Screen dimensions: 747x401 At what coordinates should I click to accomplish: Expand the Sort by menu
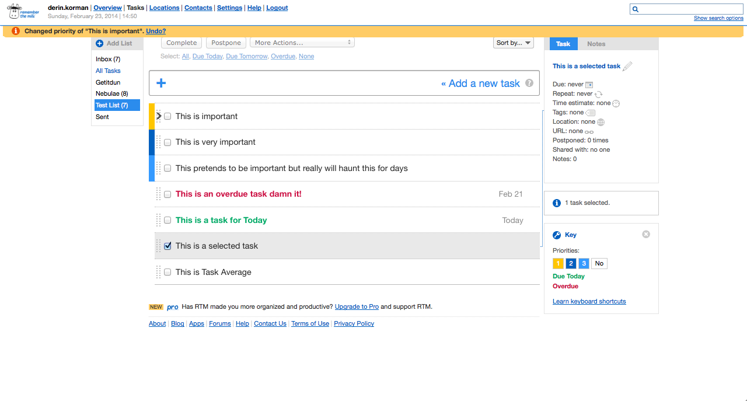(514, 43)
